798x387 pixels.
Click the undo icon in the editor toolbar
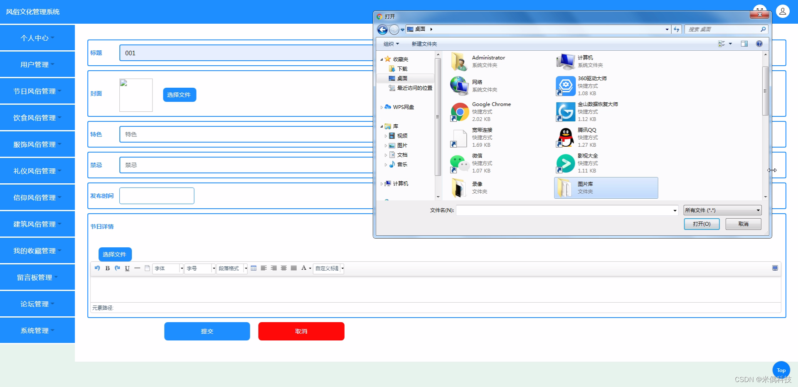97,268
